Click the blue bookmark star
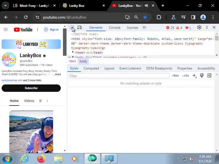The height and width of the screenshot is (164, 219). click(145, 17)
